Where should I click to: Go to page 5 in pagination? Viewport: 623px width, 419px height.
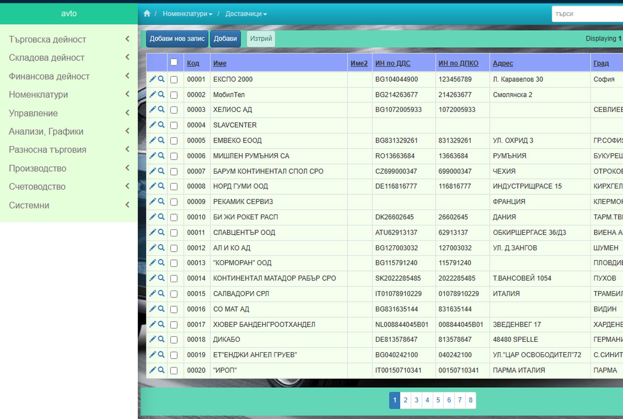click(x=438, y=401)
